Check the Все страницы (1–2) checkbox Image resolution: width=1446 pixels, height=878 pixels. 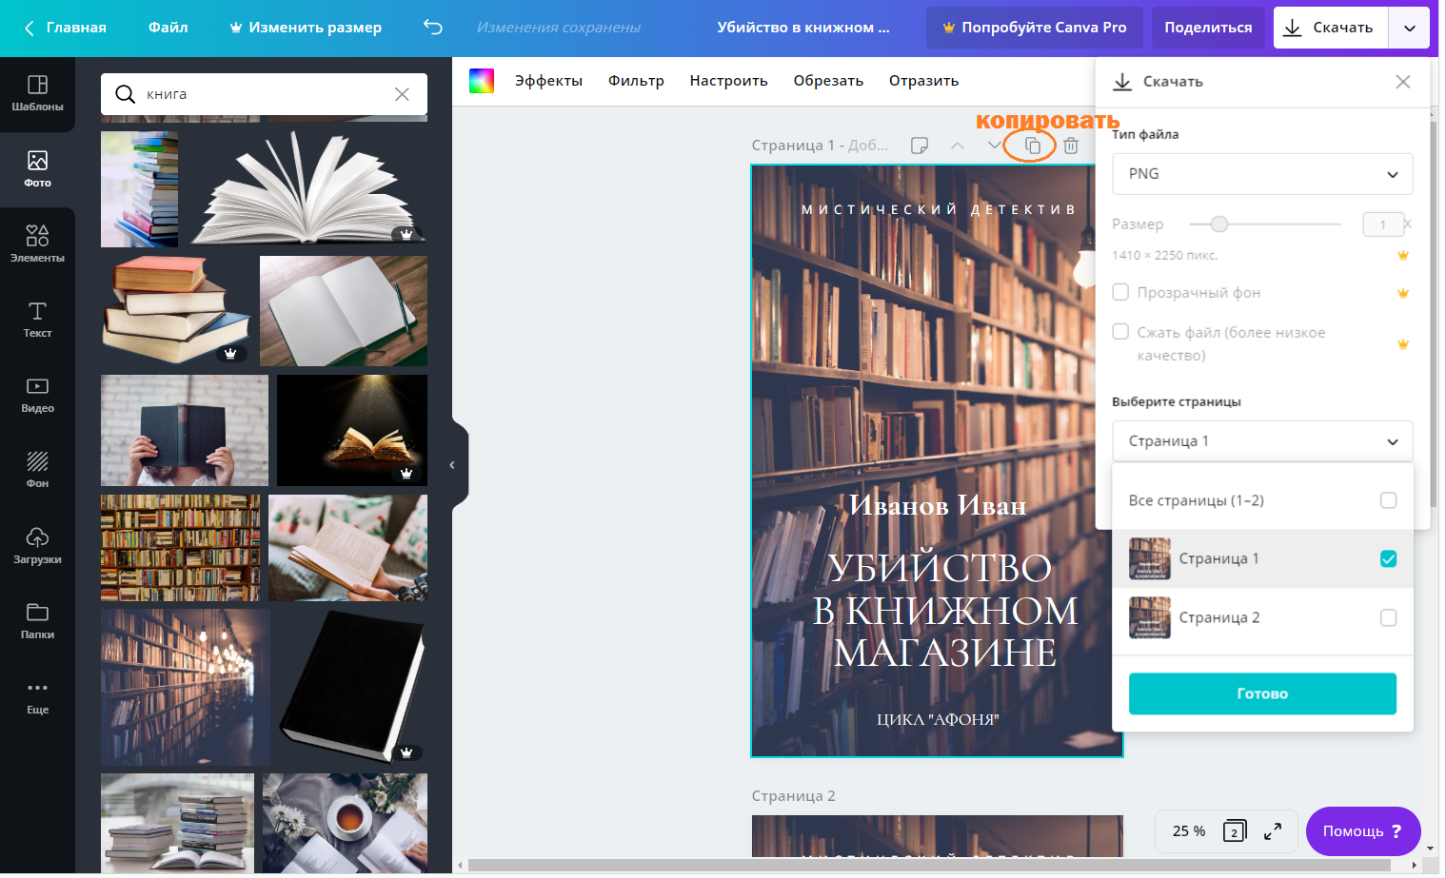pos(1388,500)
